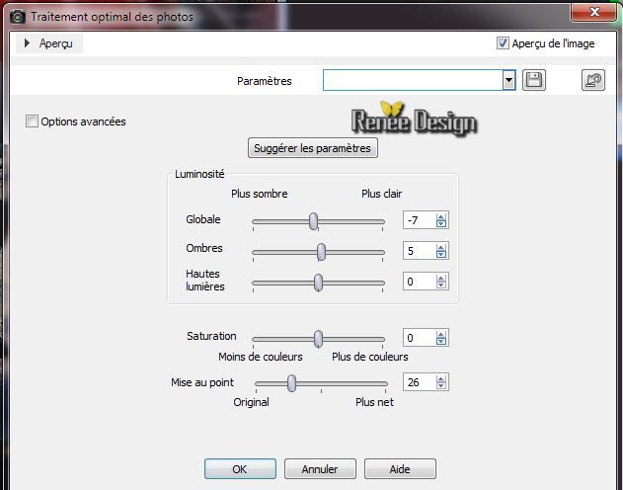Click the OK button
The height and width of the screenshot is (490, 623).
click(240, 469)
